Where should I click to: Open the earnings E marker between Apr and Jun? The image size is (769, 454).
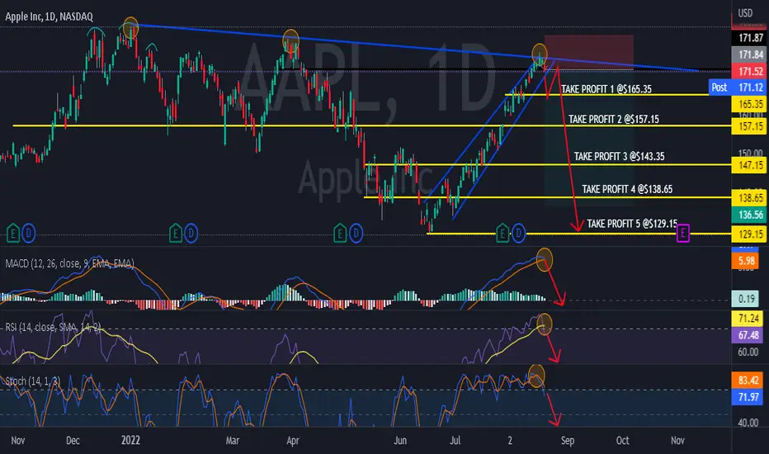[340, 233]
